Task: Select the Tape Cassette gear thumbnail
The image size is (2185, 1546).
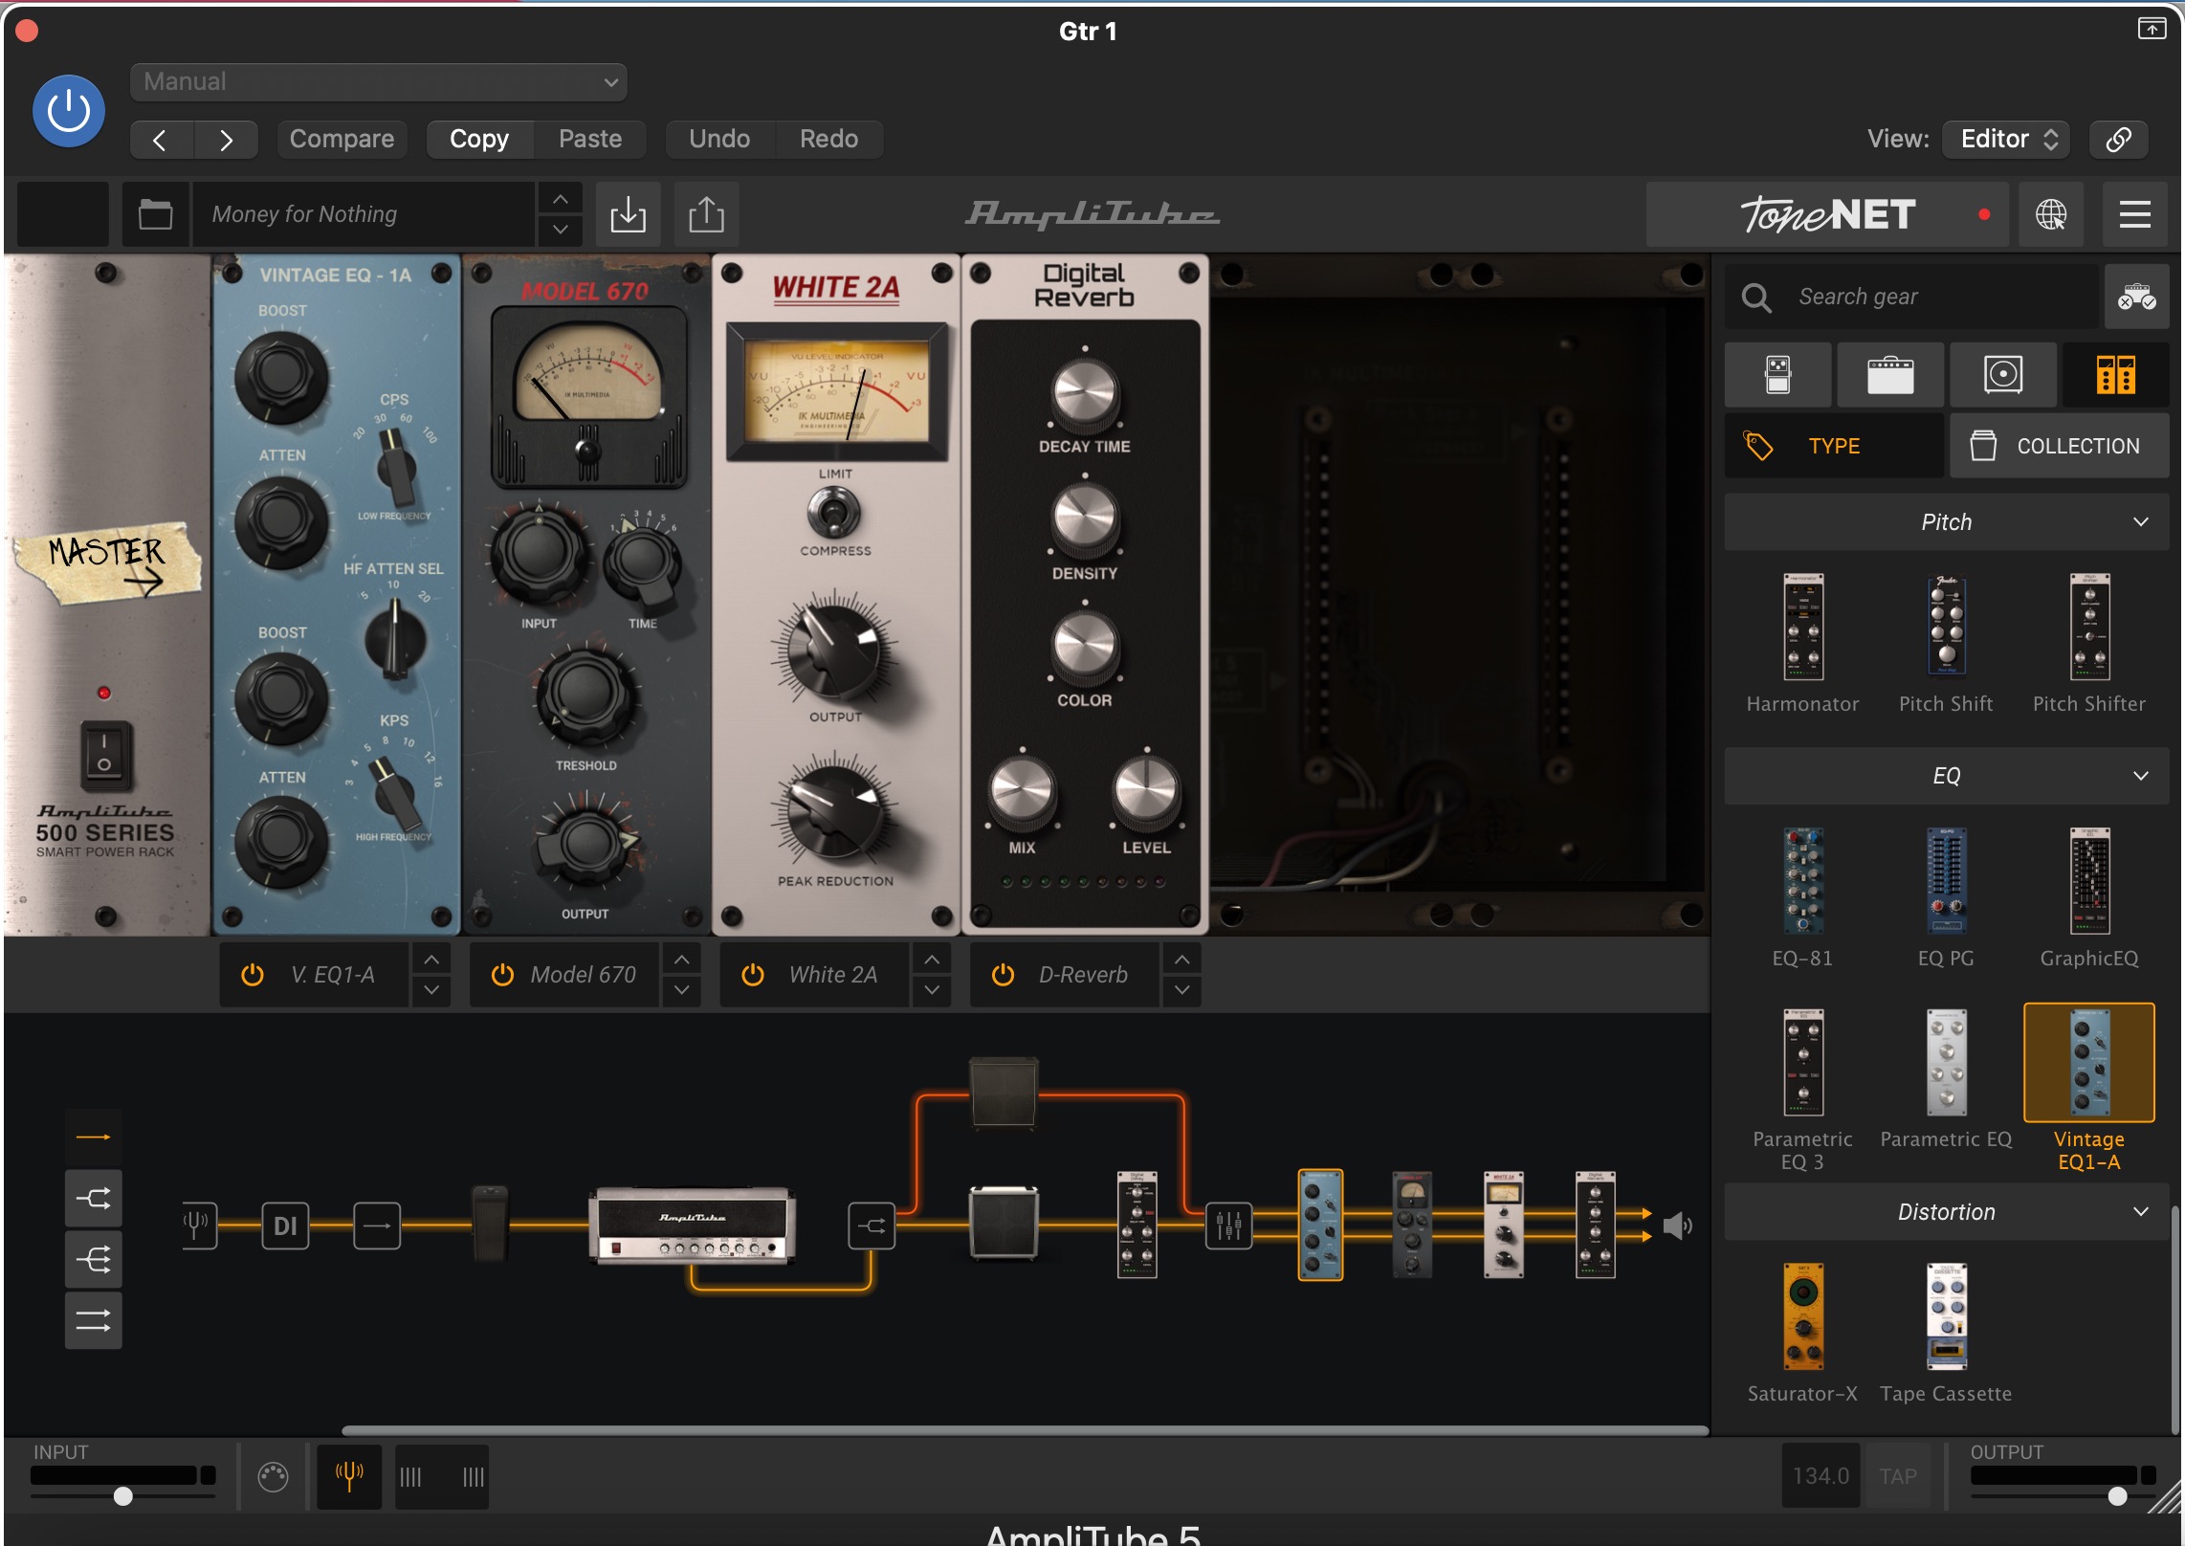Action: [1946, 1316]
